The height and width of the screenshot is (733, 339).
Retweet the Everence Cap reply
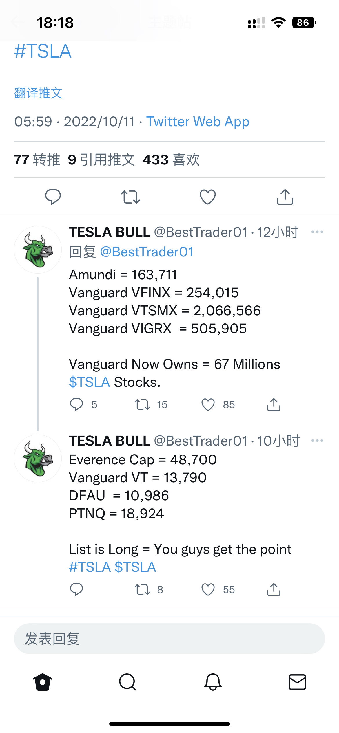point(142,589)
